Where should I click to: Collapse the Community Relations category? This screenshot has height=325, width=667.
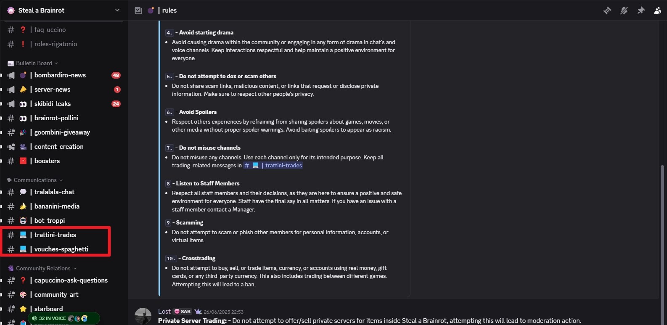point(43,268)
